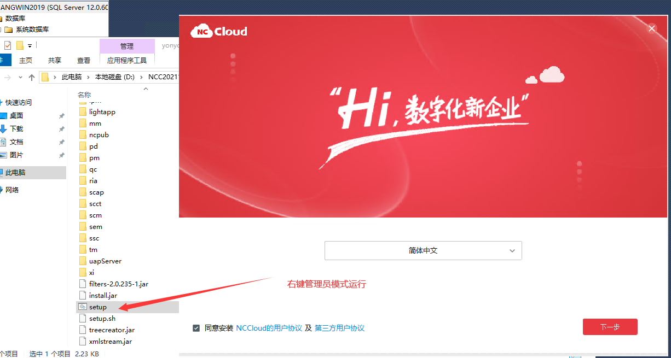Click 此电脑 in the address bar

[x=72, y=77]
